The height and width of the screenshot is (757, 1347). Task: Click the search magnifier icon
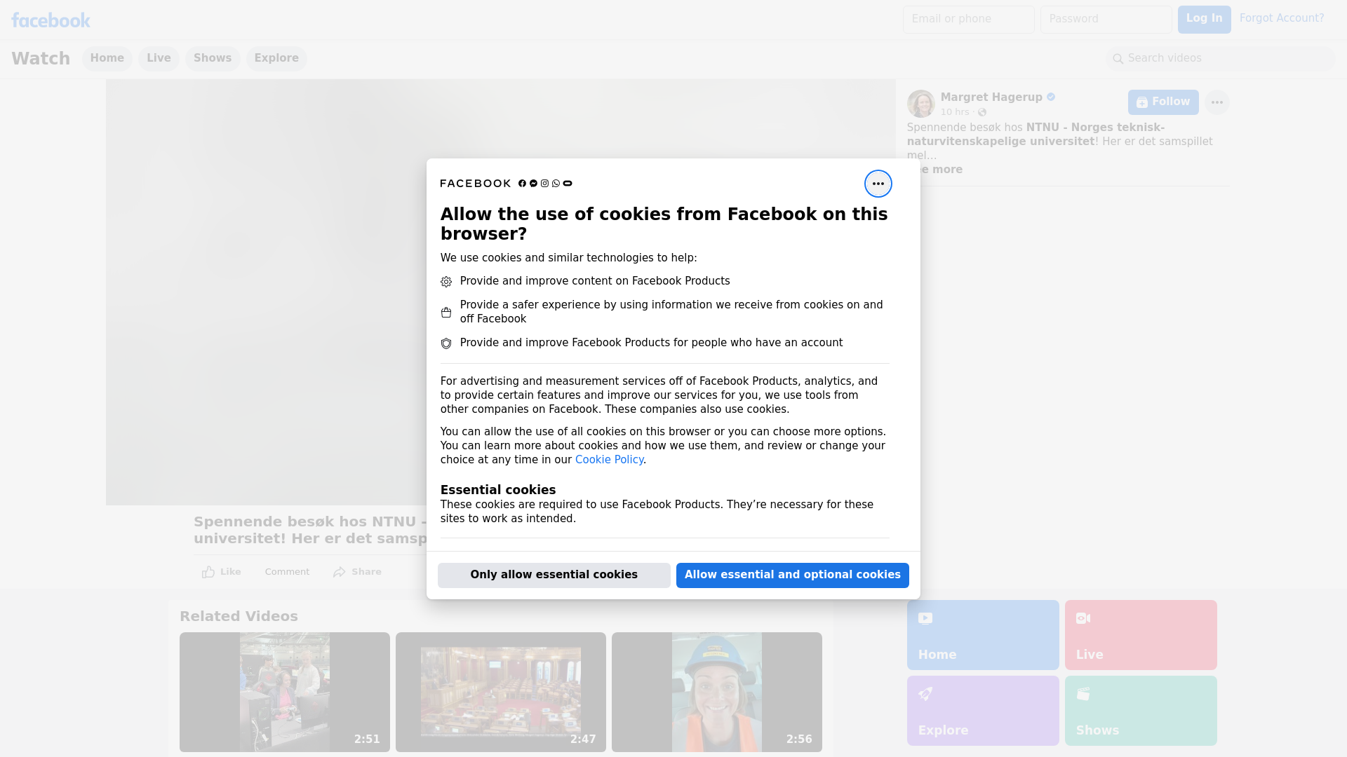1118,59
